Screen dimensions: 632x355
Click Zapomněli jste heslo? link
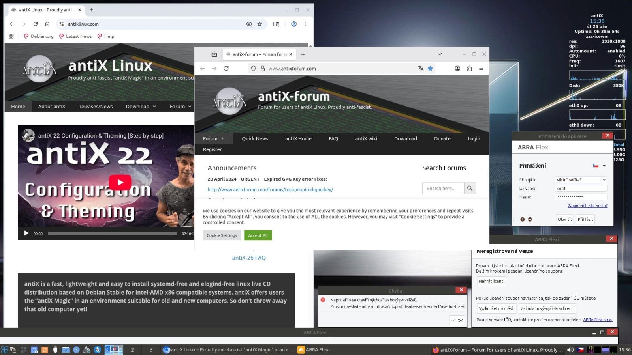point(587,206)
